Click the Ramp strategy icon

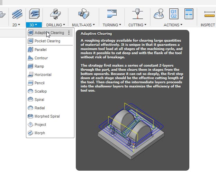click(30, 66)
